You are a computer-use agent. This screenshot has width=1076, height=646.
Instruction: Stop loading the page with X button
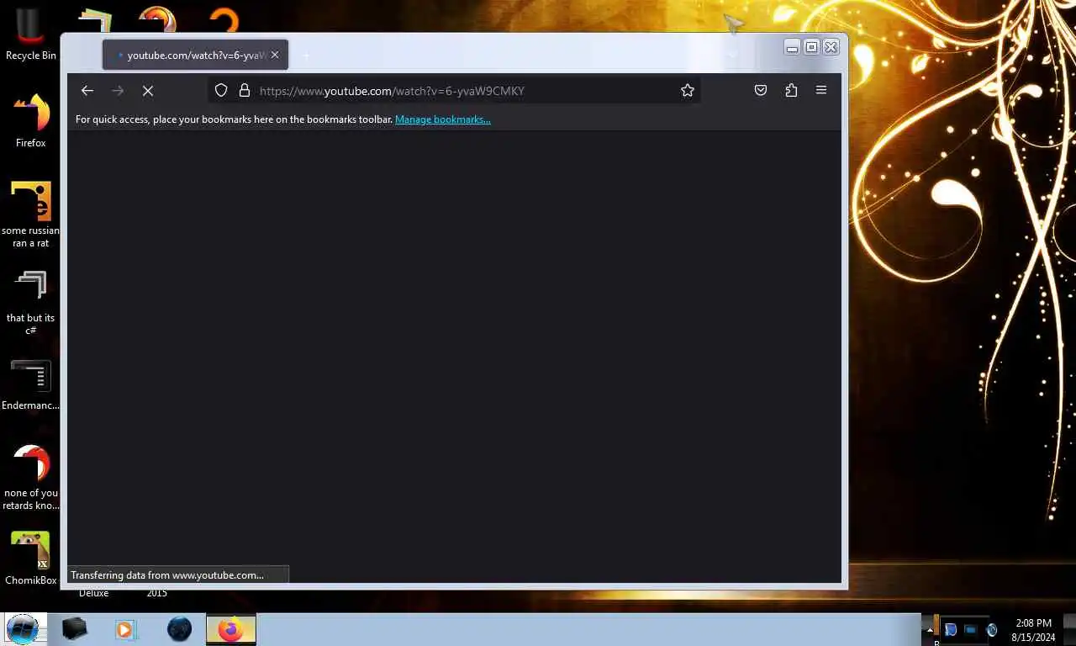click(x=148, y=91)
